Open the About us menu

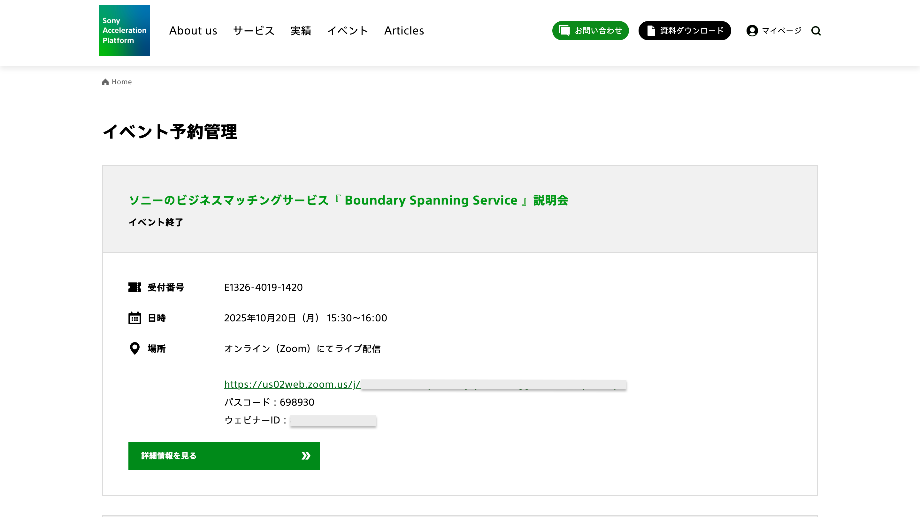193,31
